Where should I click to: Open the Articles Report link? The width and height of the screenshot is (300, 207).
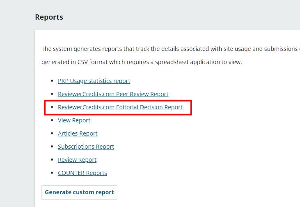[78, 133]
